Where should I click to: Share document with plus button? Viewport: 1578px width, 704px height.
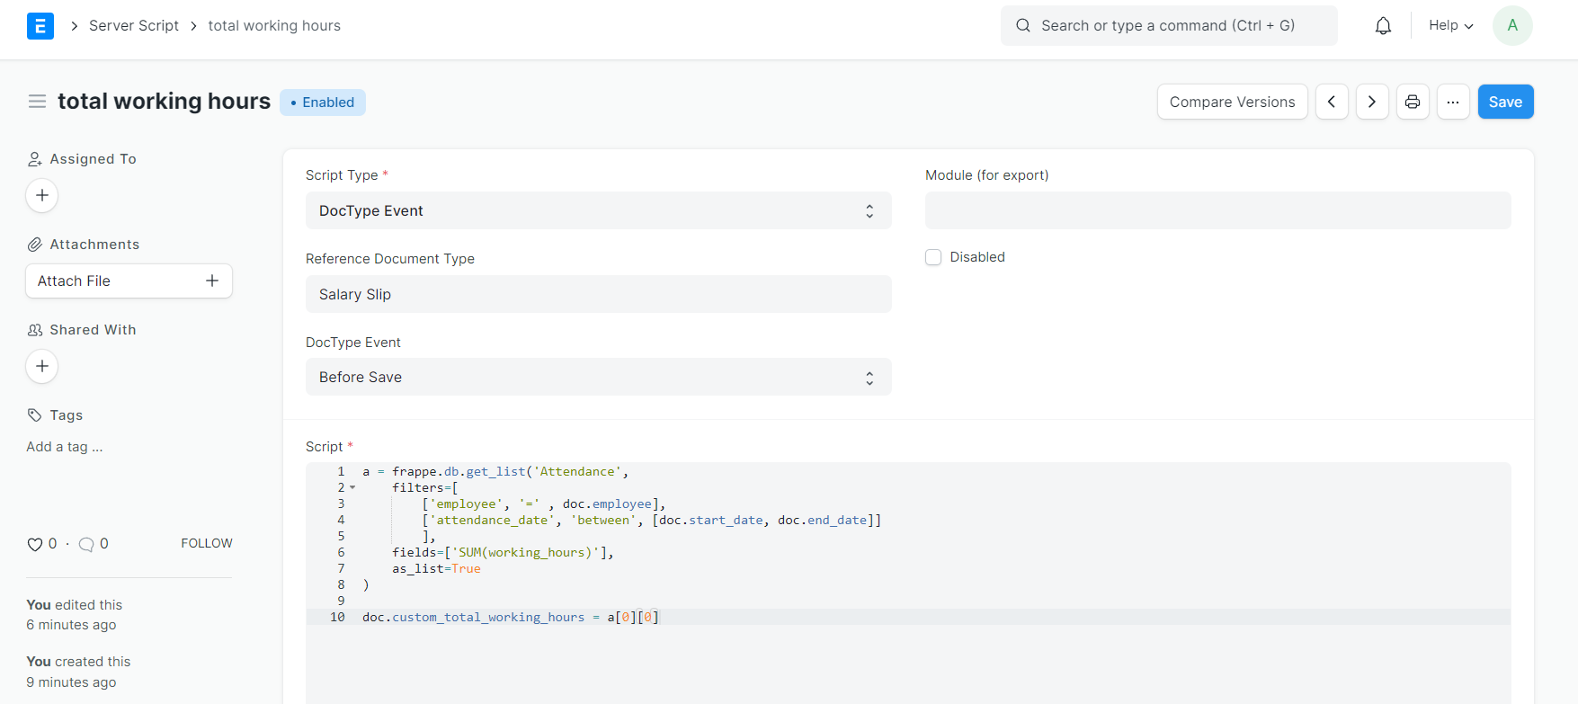(42, 366)
